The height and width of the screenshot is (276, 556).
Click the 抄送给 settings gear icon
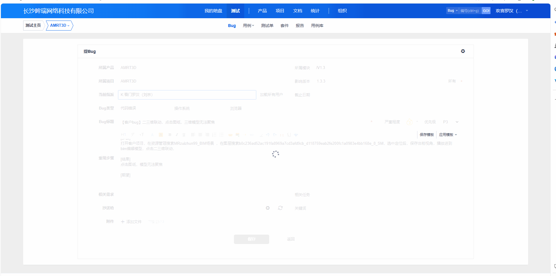pos(268,208)
